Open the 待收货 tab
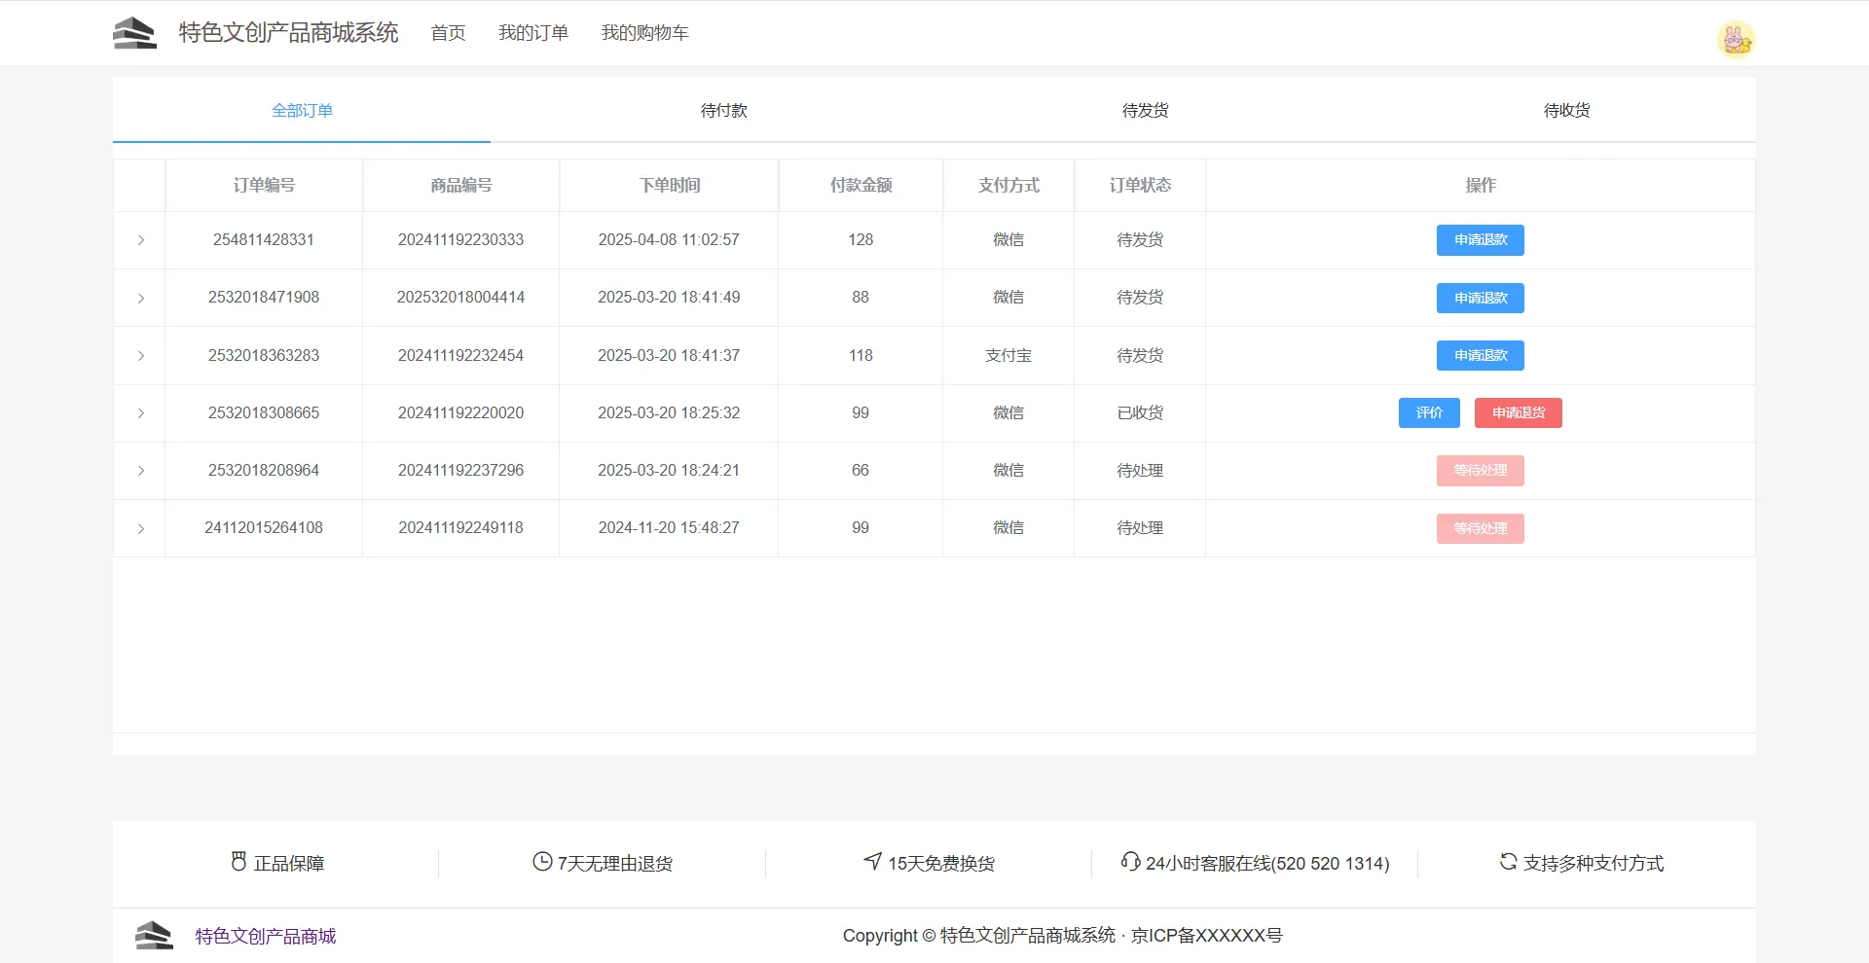1869x963 pixels. (1566, 111)
